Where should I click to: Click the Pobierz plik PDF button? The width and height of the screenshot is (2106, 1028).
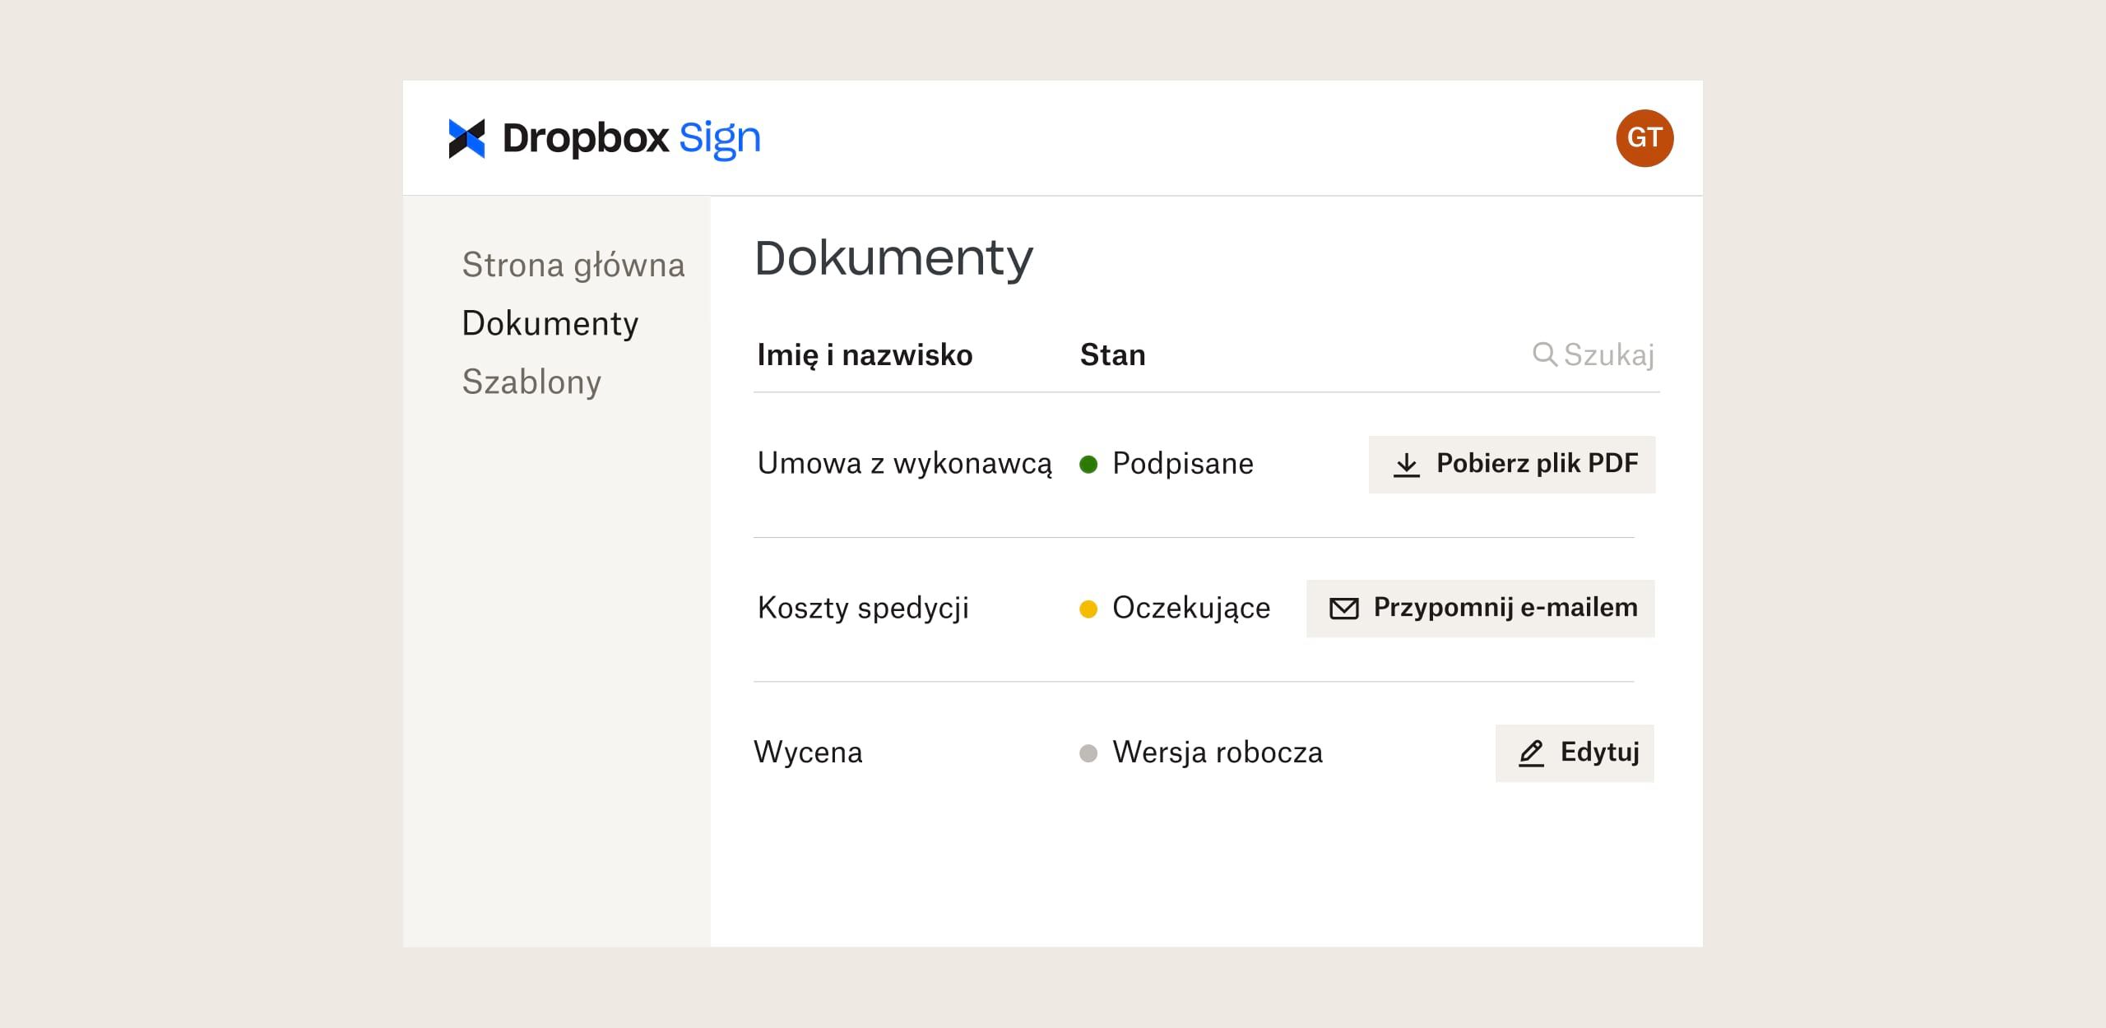1512,465
